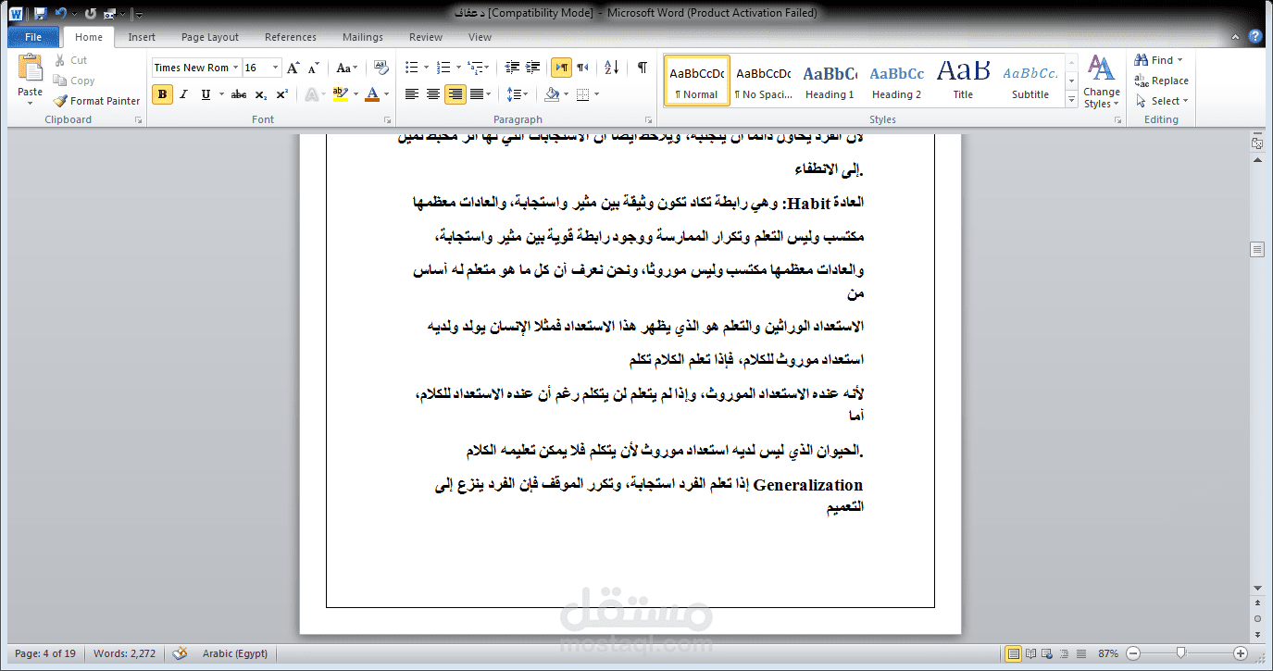Click proofing errors icon in status bar
1273x671 pixels.
click(180, 653)
